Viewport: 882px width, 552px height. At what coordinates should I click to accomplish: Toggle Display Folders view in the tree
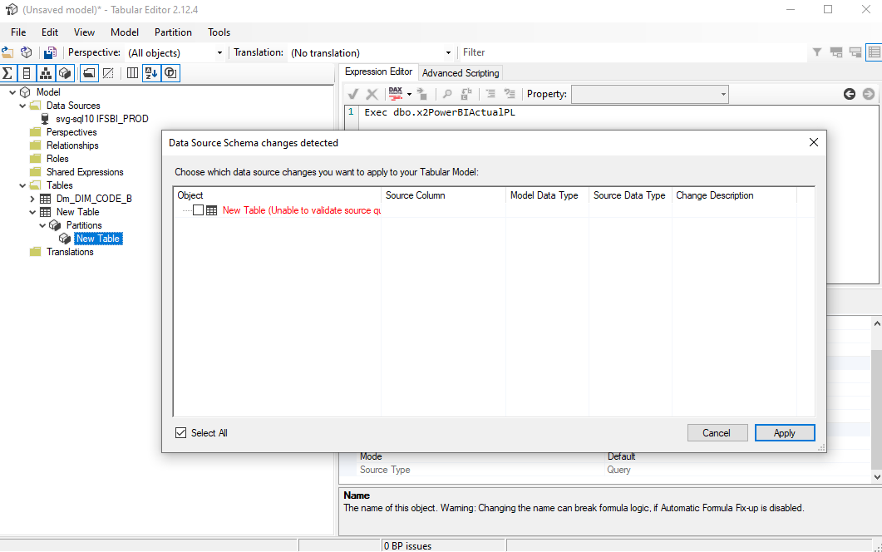88,72
